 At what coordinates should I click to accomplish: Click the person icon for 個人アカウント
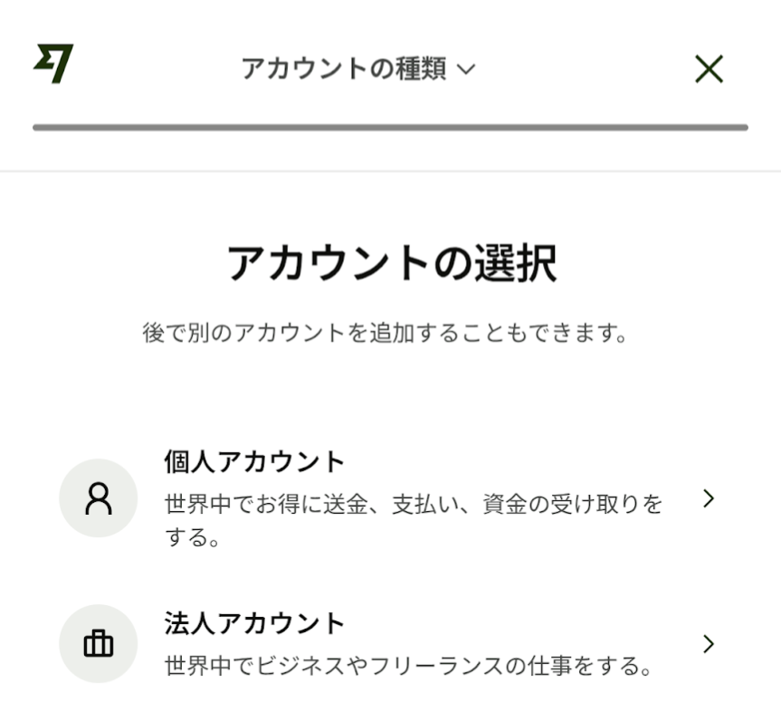[98, 499]
